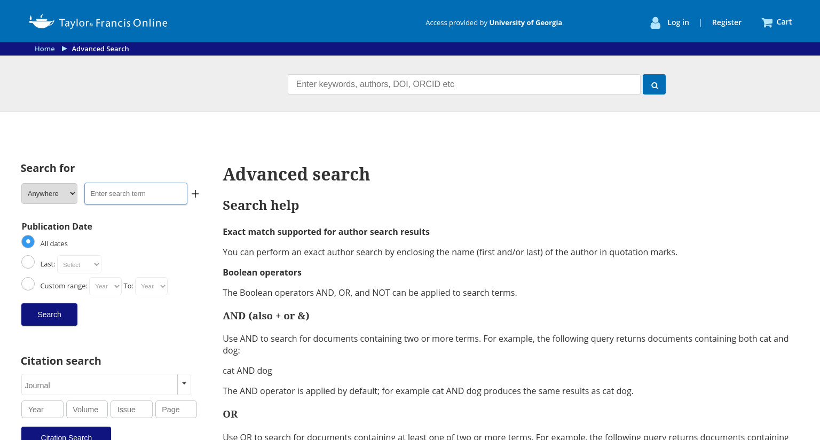Expand the Journal dropdown arrow
The width and height of the screenshot is (820, 440).
pyautogui.click(x=184, y=384)
